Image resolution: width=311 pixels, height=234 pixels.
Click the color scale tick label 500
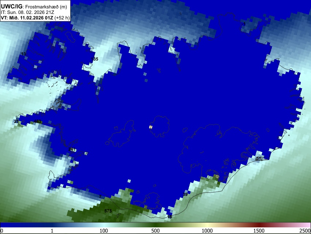pos(155,231)
